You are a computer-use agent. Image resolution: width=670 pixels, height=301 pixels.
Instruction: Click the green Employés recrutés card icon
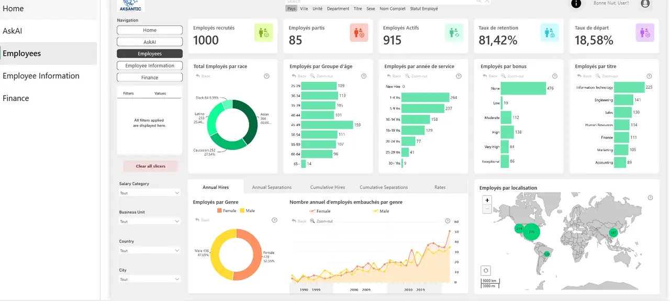click(x=264, y=33)
